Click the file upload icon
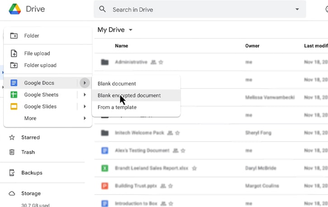 [x=14, y=53]
